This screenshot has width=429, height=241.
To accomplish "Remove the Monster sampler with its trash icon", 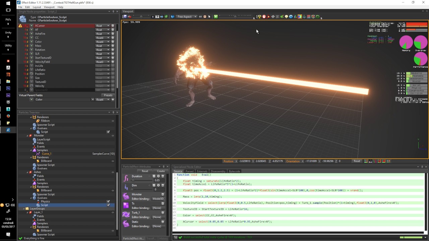I will [x=163, y=194].
